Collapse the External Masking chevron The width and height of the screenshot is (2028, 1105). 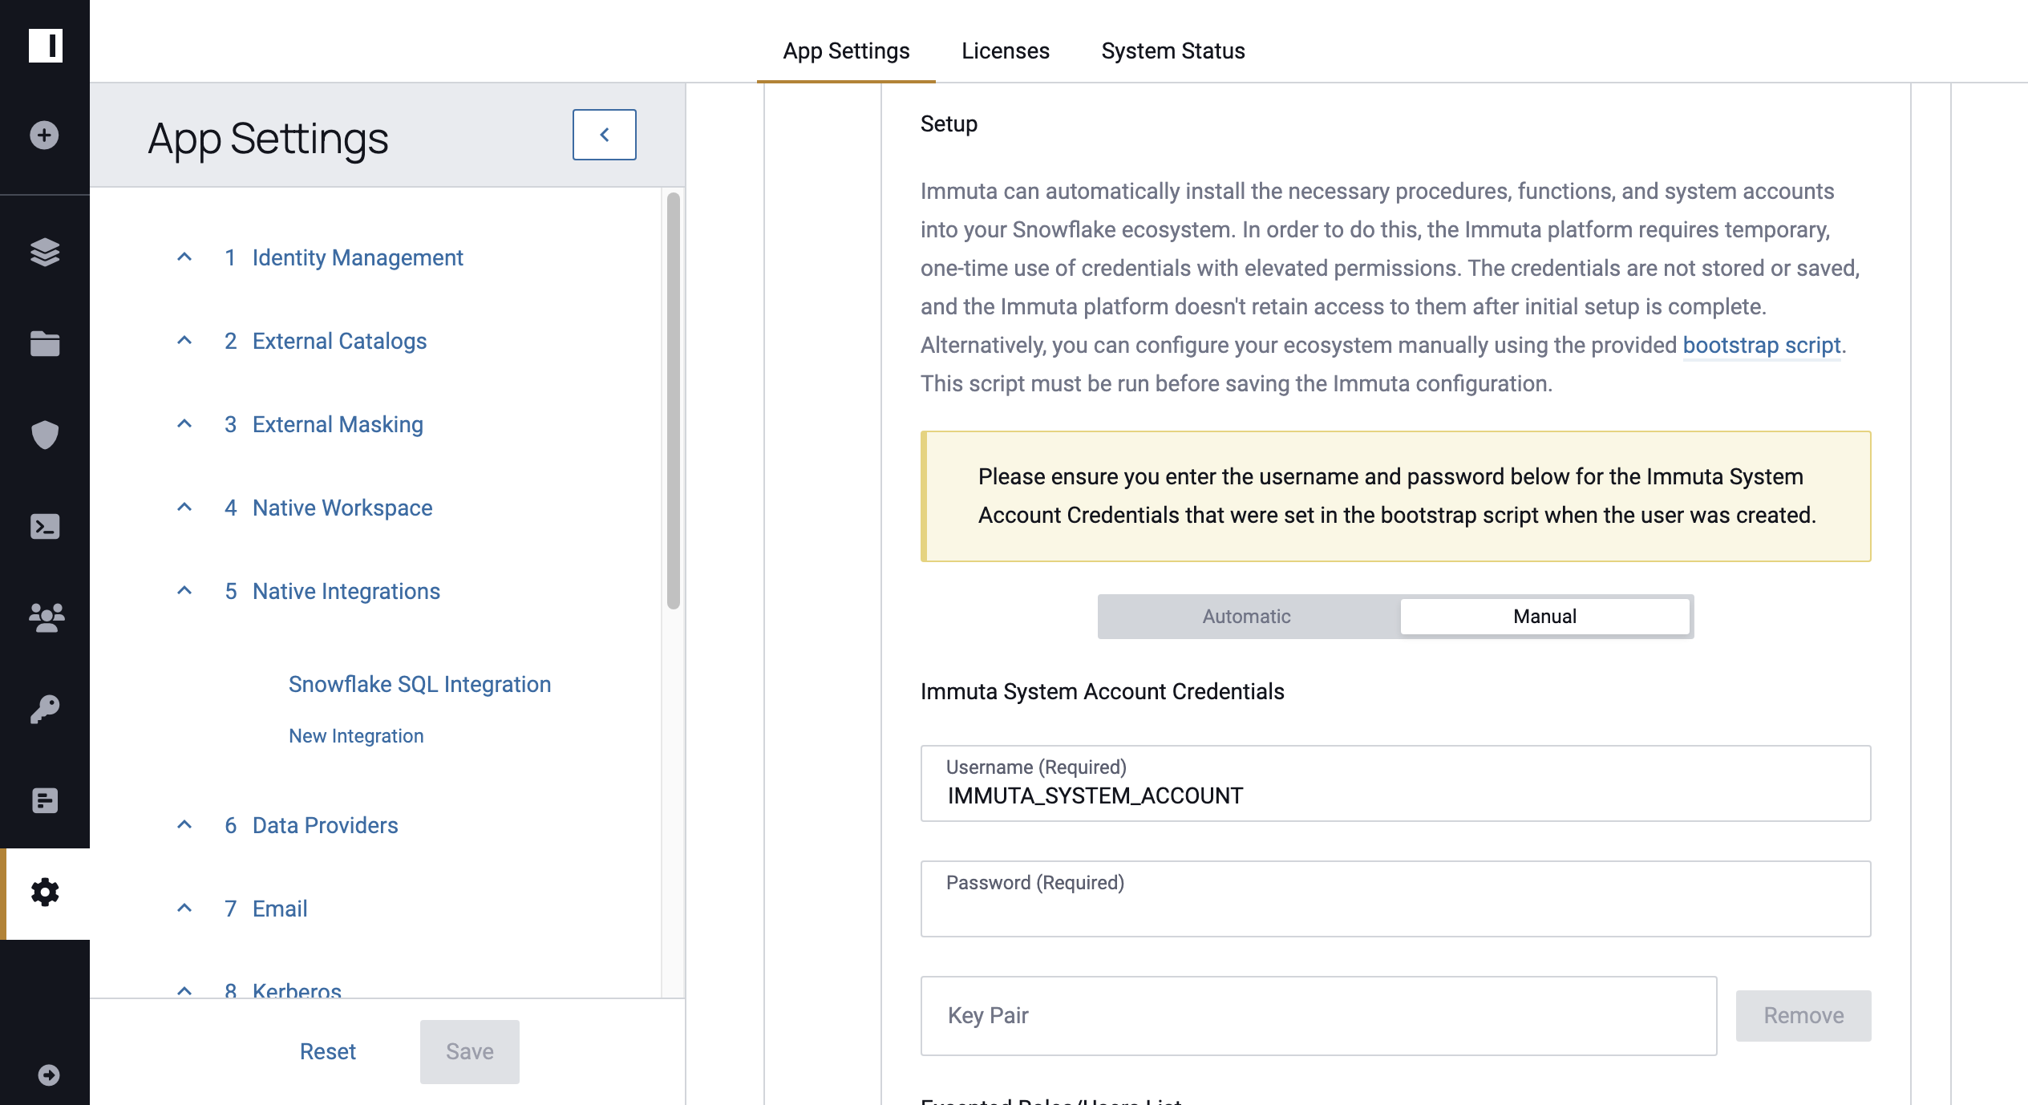184,424
